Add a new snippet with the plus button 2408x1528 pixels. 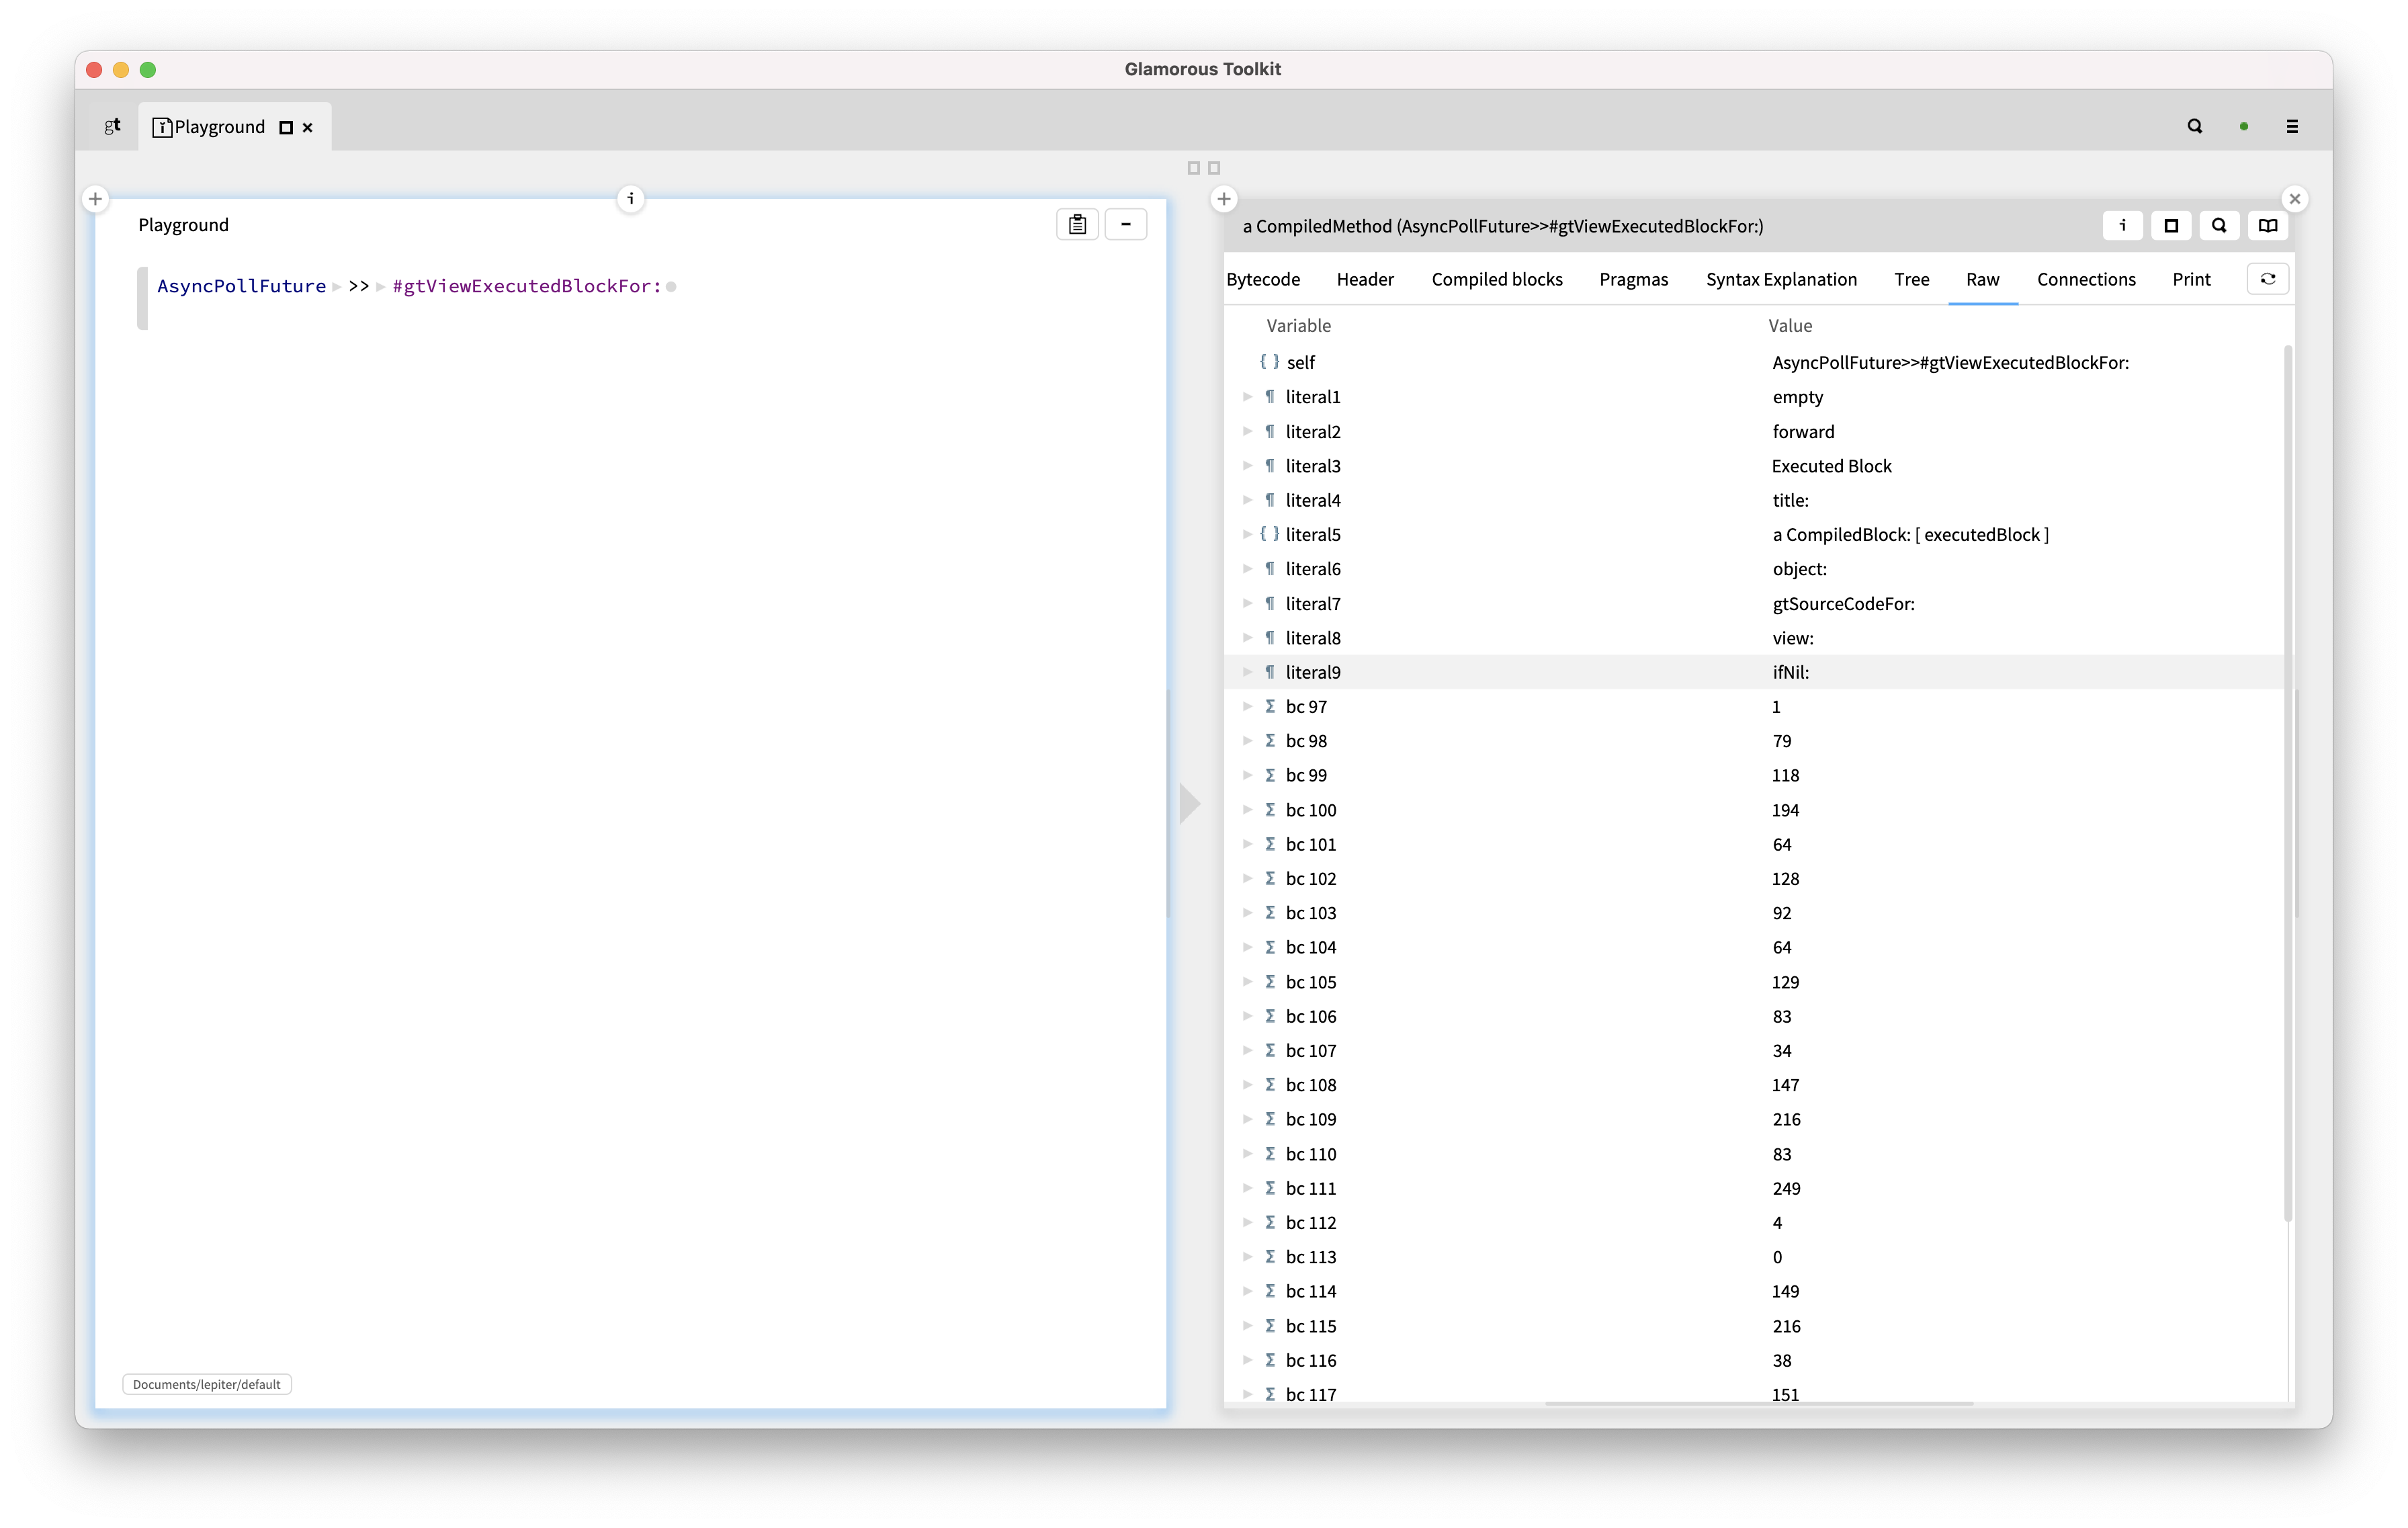point(95,198)
